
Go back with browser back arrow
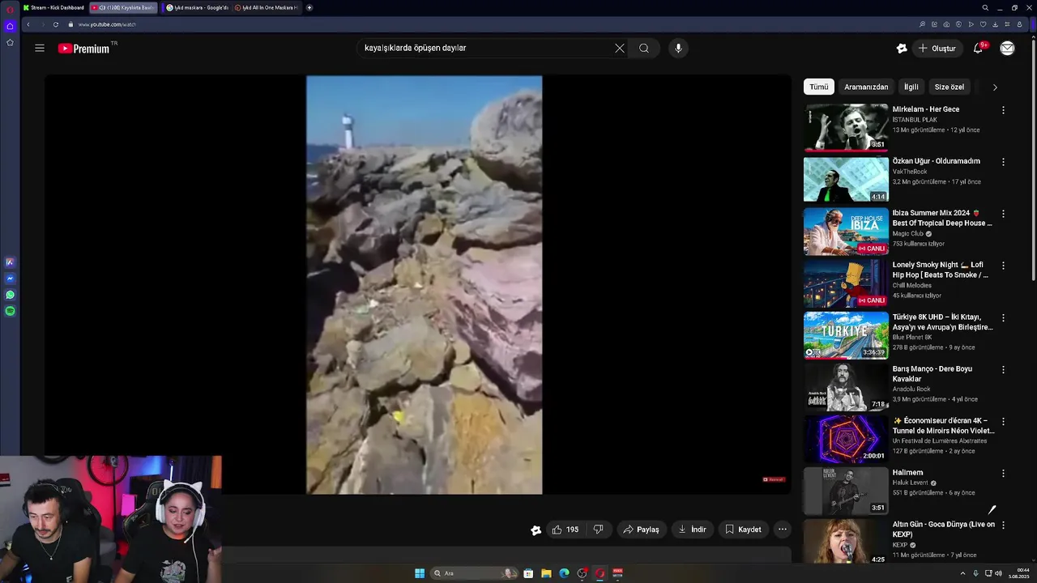point(28,24)
